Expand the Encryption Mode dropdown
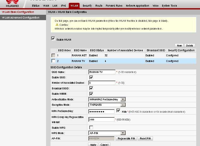Image resolution: width=200 pixels, height=146 pixels. [x=107, y=105]
